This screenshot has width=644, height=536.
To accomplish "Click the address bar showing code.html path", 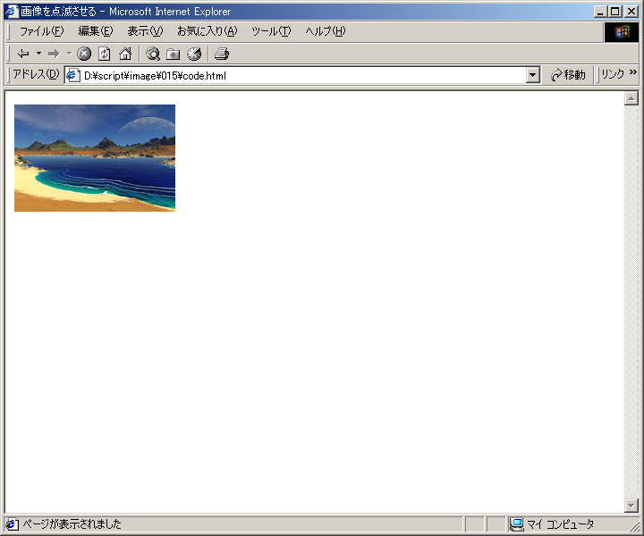I will click(295, 75).
